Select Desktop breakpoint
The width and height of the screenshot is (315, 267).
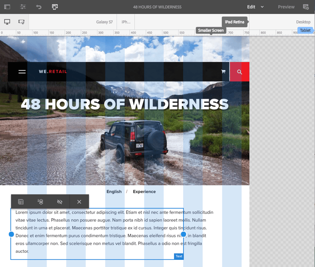[x=303, y=22]
